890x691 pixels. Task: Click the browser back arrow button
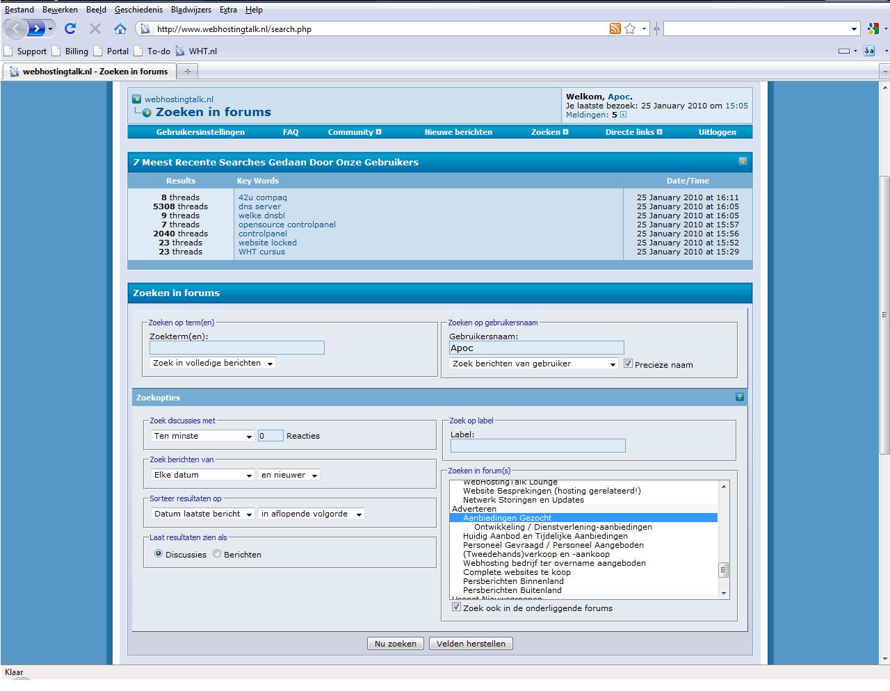click(16, 29)
